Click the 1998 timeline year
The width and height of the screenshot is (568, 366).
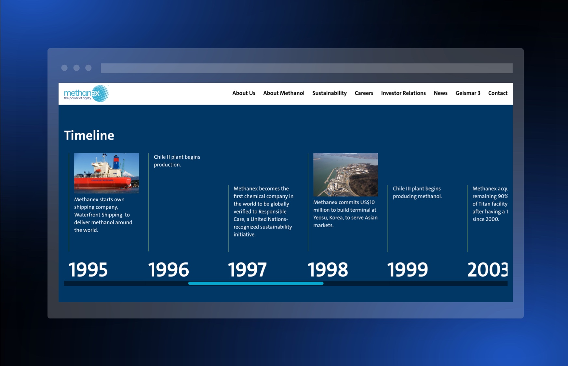tap(328, 270)
